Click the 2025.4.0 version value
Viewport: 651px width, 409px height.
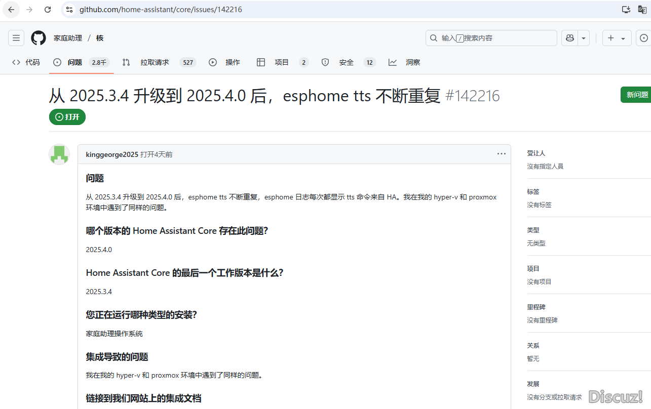[99, 250]
